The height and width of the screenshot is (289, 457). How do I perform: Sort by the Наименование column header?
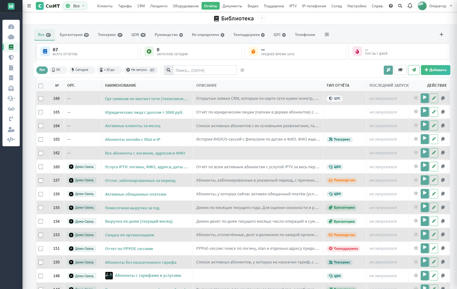(121, 85)
